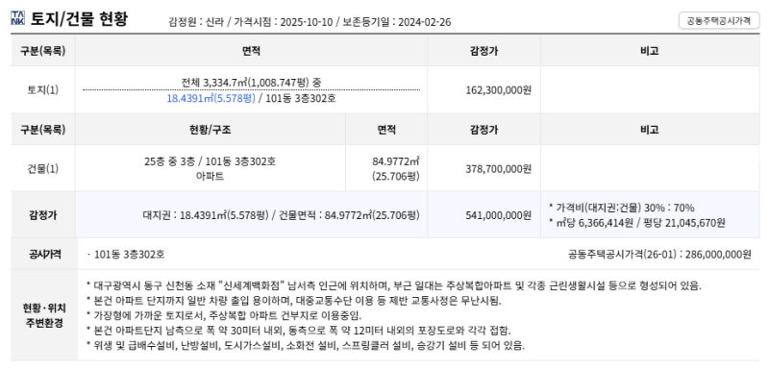The image size is (769, 370).
Task: Select the building area 84.9772㎡ cell
Action: click(395, 161)
